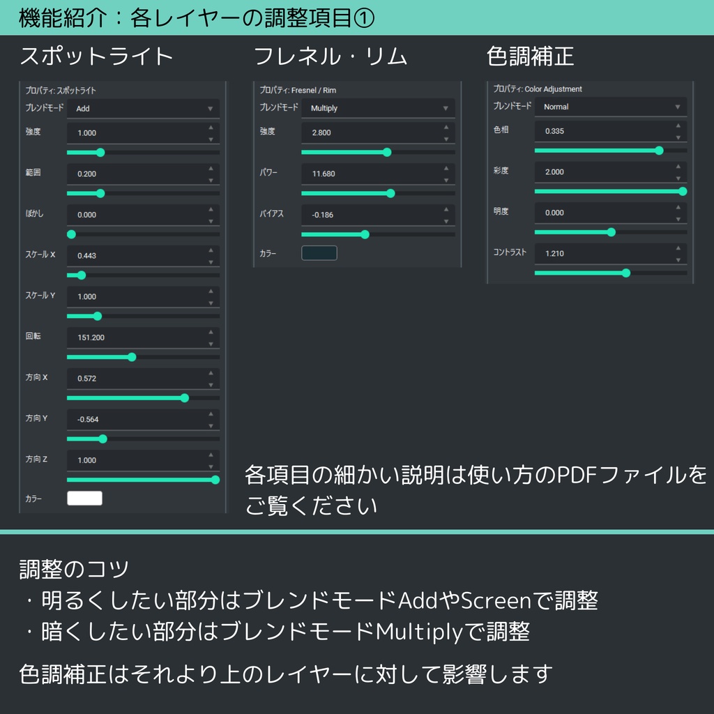
Task: Click the カラー swatch in the Fresnel/Rim panel
Action: click(x=319, y=253)
